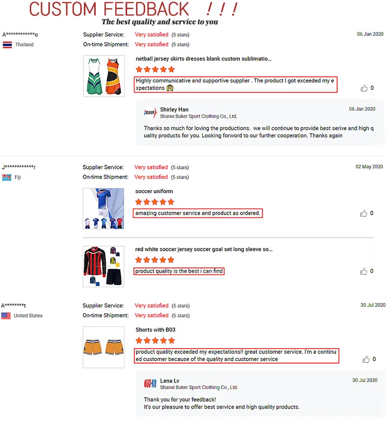Image resolution: width=386 pixels, height=428 pixels.
Task: Open the netball jersey skirts dresses product link
Action: [203, 59]
